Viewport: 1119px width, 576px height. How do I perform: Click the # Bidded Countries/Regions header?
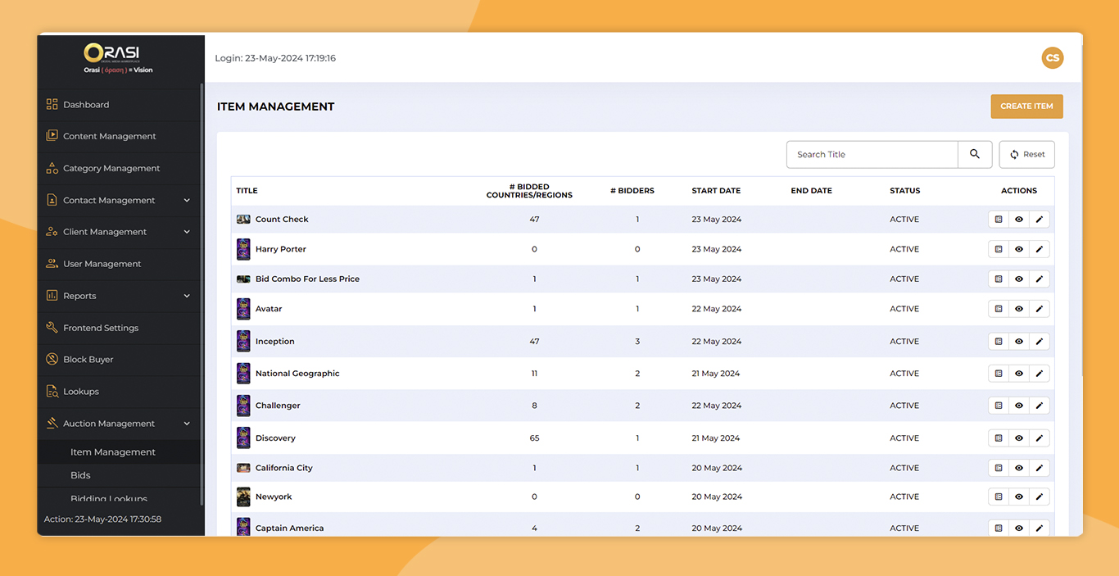529,191
